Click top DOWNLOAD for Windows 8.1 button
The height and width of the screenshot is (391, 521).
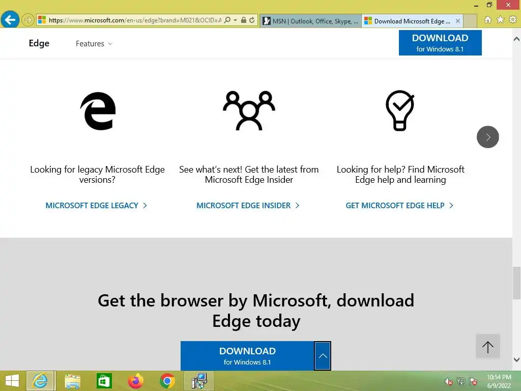pos(440,43)
